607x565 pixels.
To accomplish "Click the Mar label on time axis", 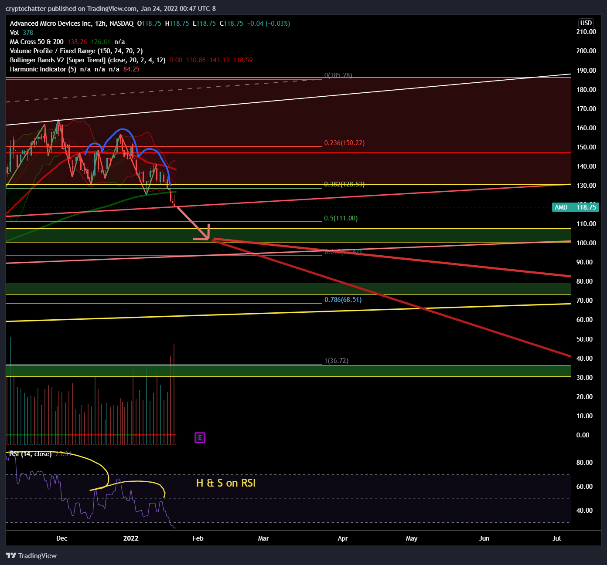I will pyautogui.click(x=263, y=538).
